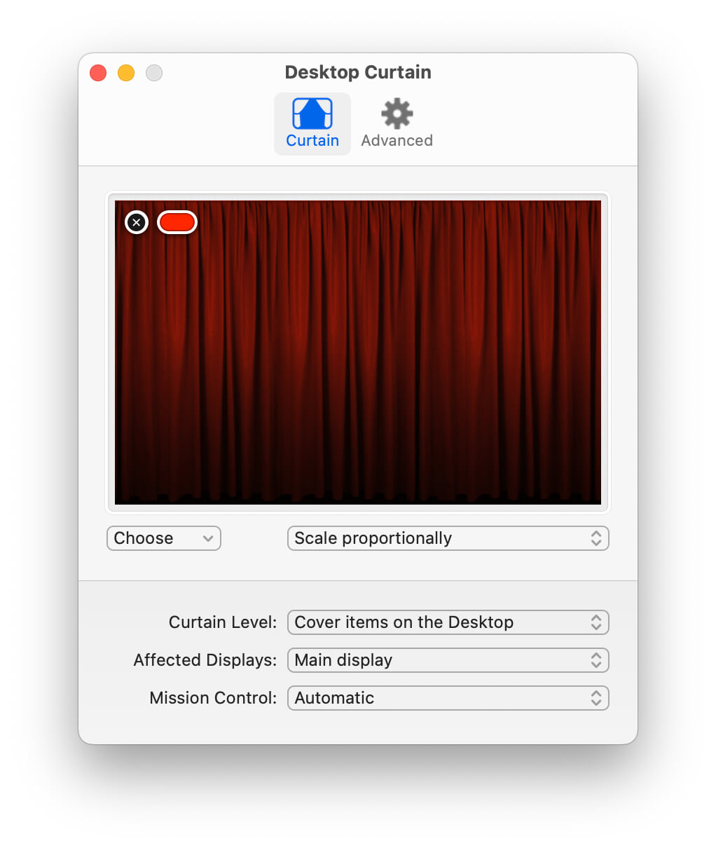Close the Desktop Curtain window
Viewport: 716px width, 848px height.
(98, 73)
